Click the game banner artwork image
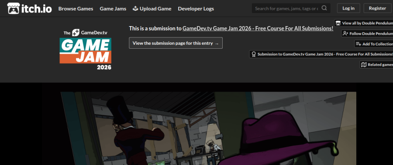Image resolution: width=393 pixels, height=165 pixels. pos(208,128)
